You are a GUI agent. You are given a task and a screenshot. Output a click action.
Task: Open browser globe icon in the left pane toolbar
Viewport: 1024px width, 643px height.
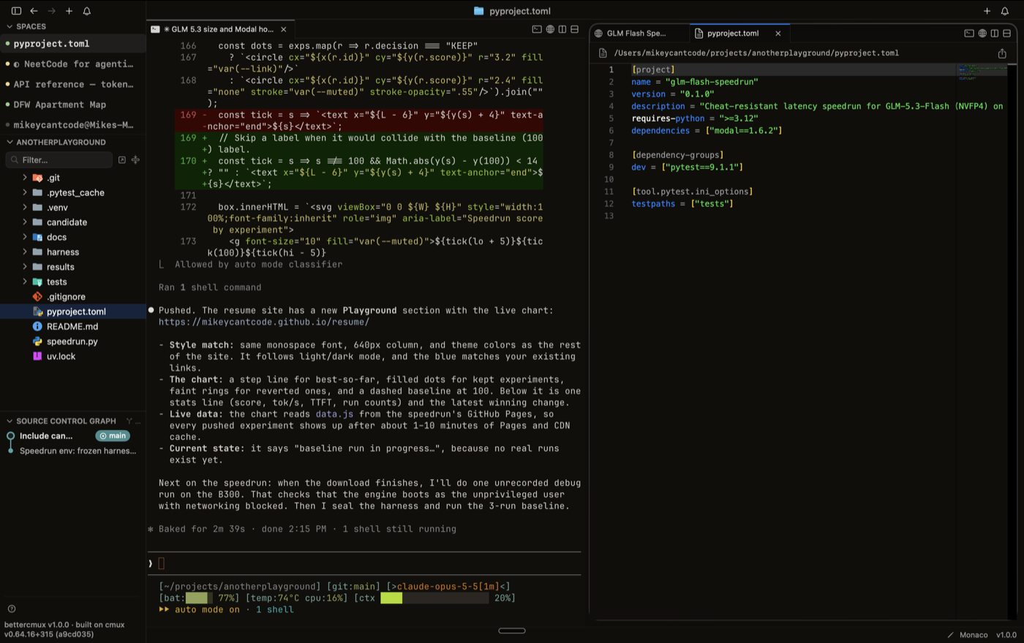[x=550, y=29]
